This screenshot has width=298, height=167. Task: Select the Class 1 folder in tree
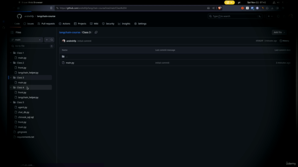[x=20, y=53]
